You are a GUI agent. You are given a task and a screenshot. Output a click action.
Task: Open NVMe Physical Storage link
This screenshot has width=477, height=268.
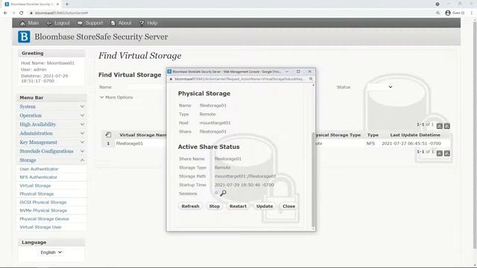(x=43, y=211)
